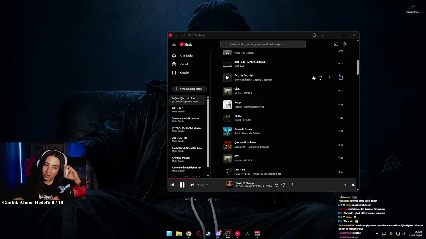Click Jeff Redd MASKELİ BEŞLER thumbnail

coord(227,64)
